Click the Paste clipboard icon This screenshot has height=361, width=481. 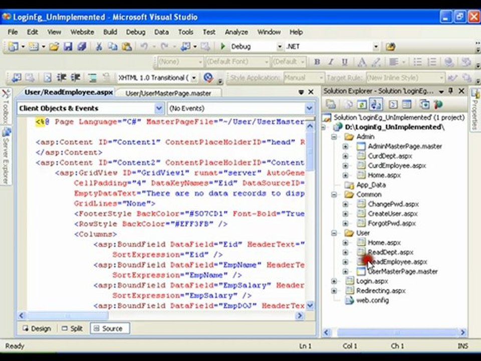tap(127, 47)
